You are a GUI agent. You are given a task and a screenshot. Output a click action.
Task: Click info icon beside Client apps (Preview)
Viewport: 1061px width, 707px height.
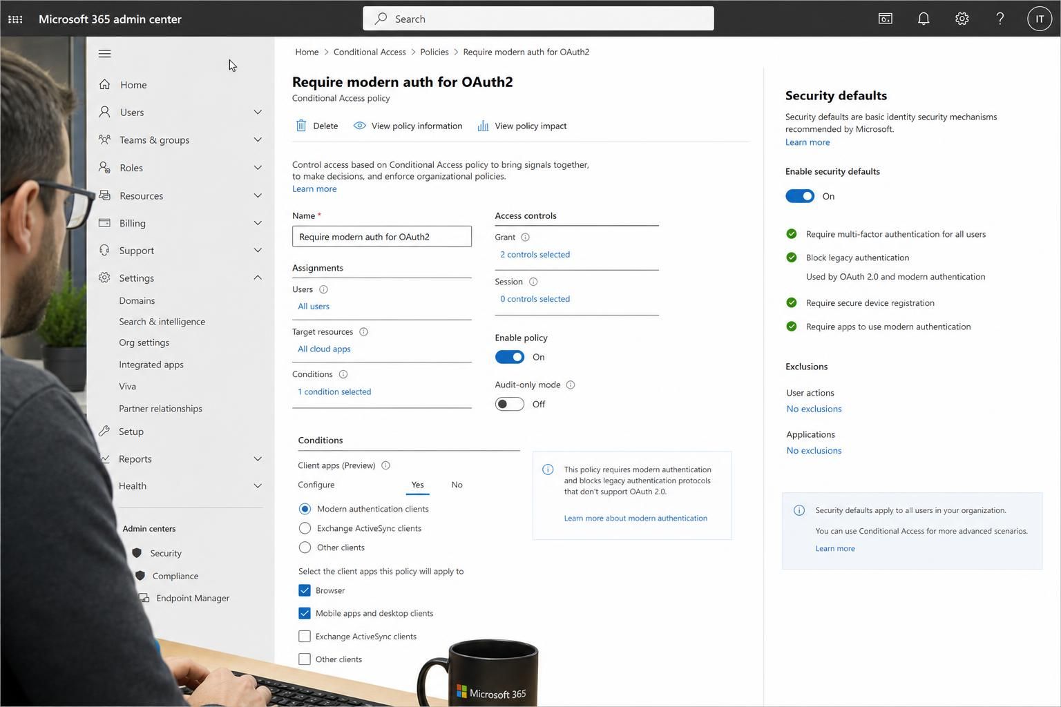point(385,465)
